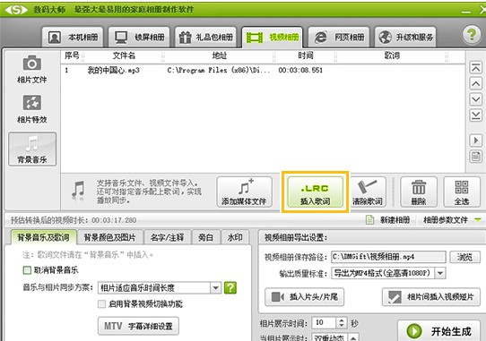486x341 pixels.
Task: Move item to bottom of list arrow
Action: pyautogui.click(x=476, y=115)
